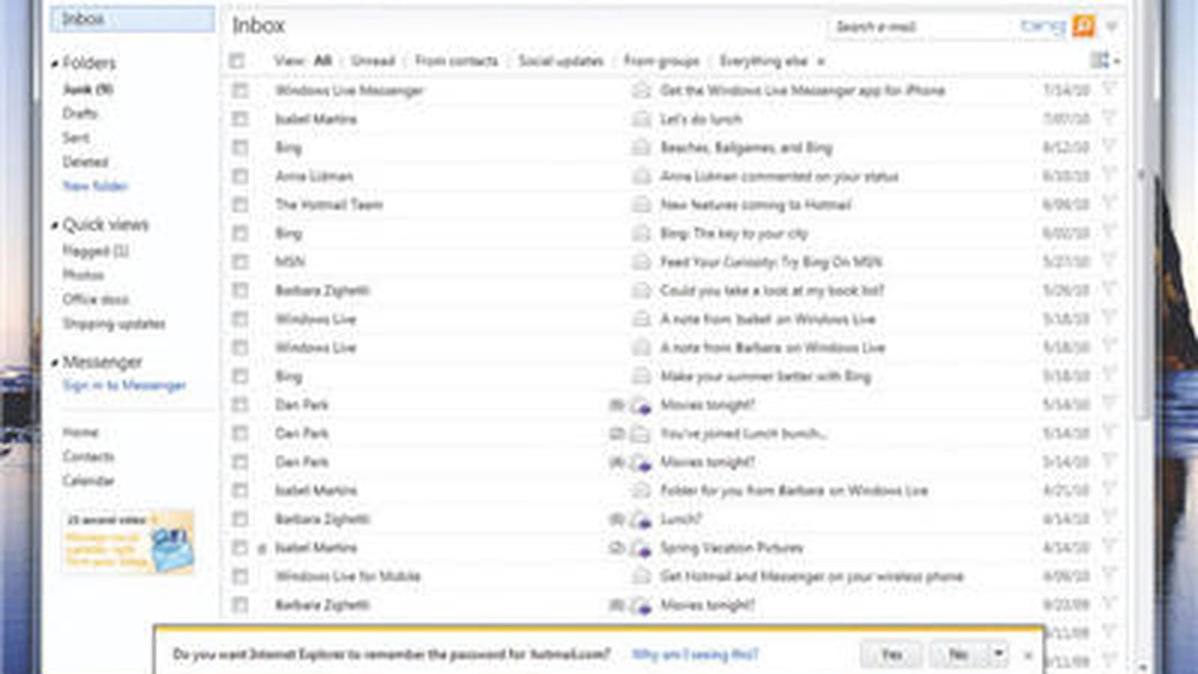The height and width of the screenshot is (674, 1198).
Task: Click envelope icon for "Get Hotmail and Messenger" email
Action: tap(641, 577)
